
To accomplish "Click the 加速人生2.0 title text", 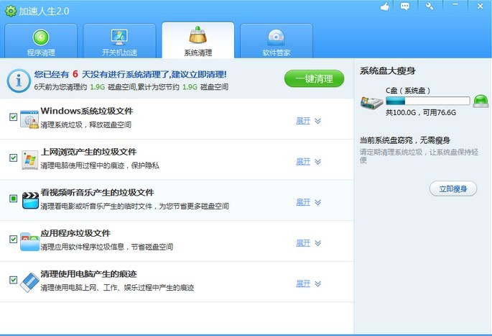I will pos(44,12).
